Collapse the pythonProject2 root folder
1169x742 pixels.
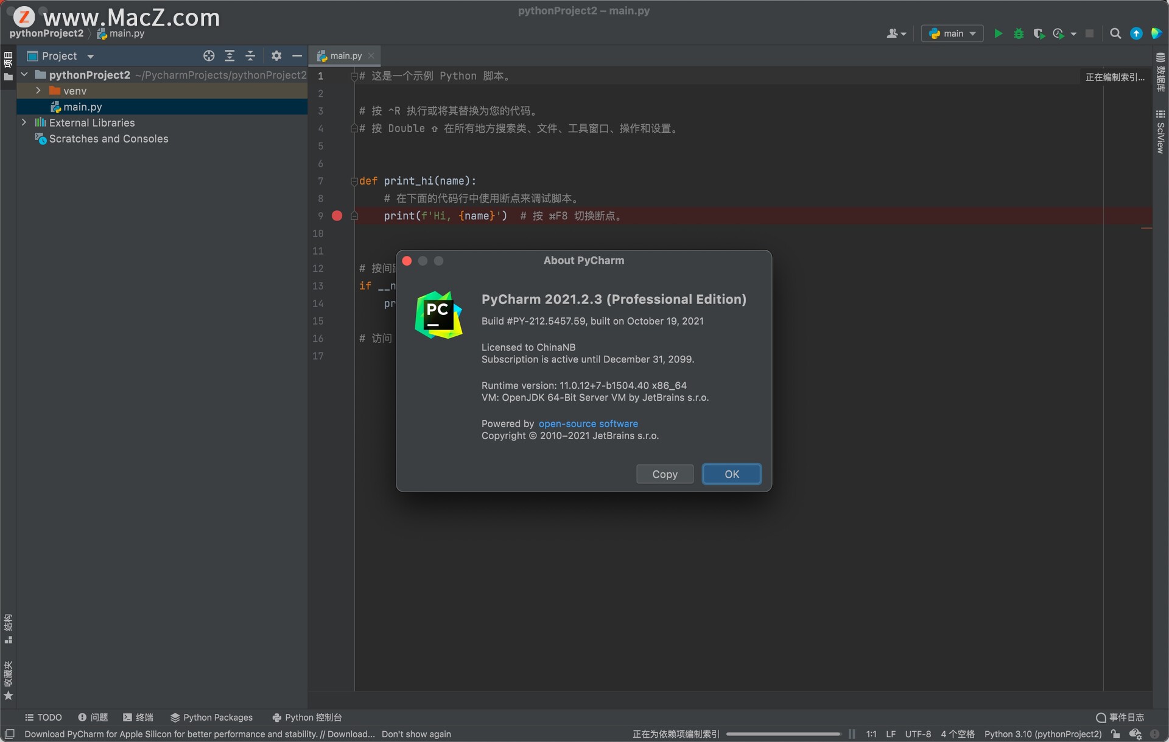[24, 74]
